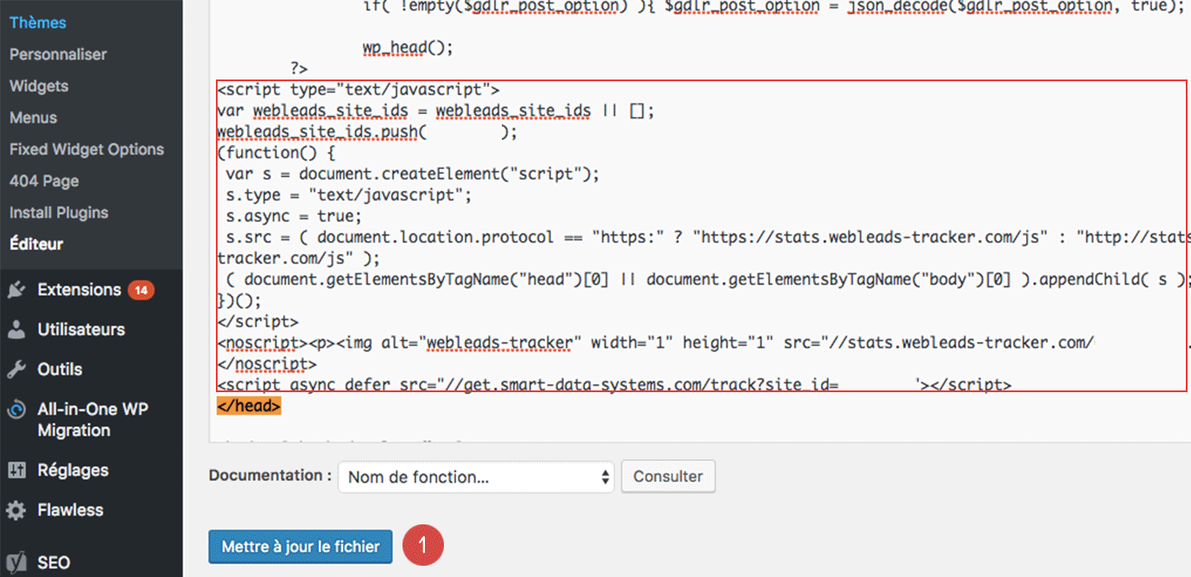Click the wp_head(); line in the editor
Viewport: 1191px width, 577px height.
click(x=409, y=48)
